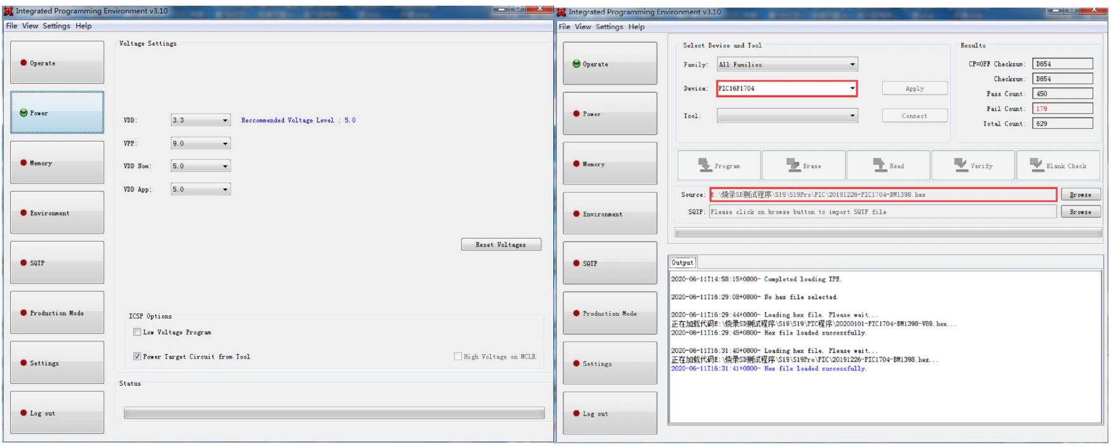Click the CP=OFF Checksum field

point(1063,63)
